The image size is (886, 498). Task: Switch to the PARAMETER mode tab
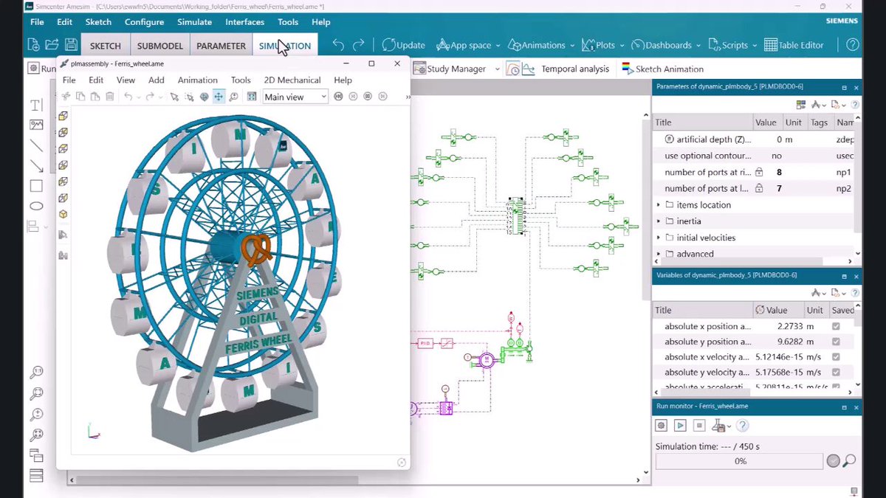tap(221, 45)
